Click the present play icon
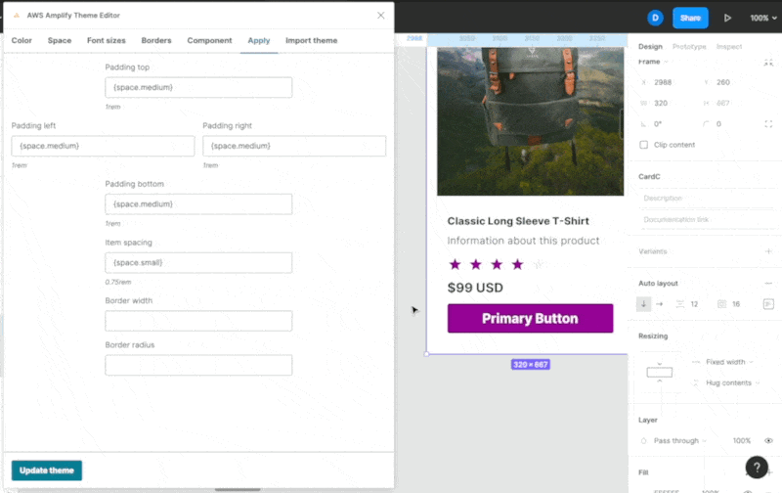 click(727, 18)
